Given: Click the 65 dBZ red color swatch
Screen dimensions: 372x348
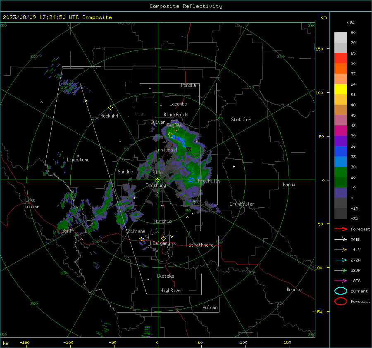Looking at the screenshot, I should 341,58.
